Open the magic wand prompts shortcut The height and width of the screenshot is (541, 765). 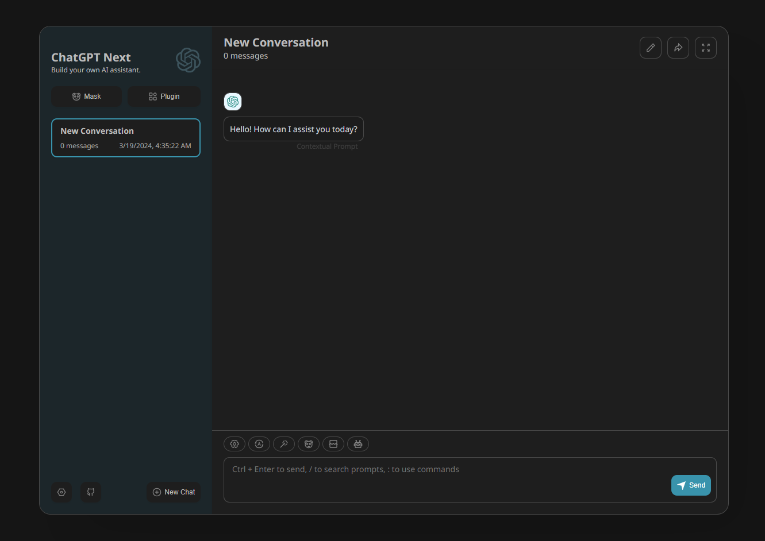pyautogui.click(x=284, y=444)
